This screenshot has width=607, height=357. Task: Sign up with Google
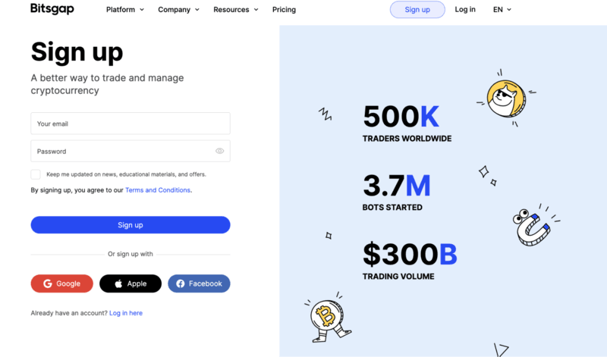[62, 283]
